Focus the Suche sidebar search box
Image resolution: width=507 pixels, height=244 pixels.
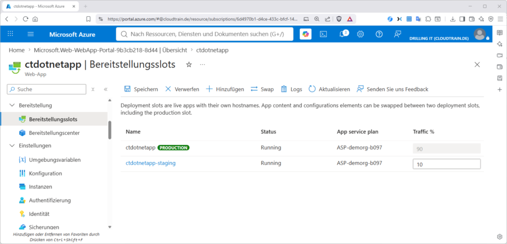tap(47, 89)
